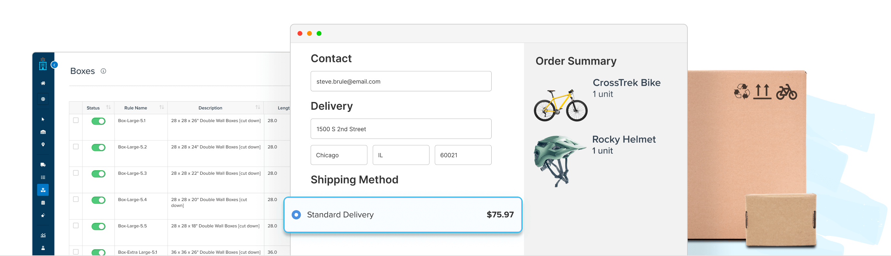This screenshot has width=891, height=256.
Task: Sort by Status column arrows
Action: pos(108,107)
